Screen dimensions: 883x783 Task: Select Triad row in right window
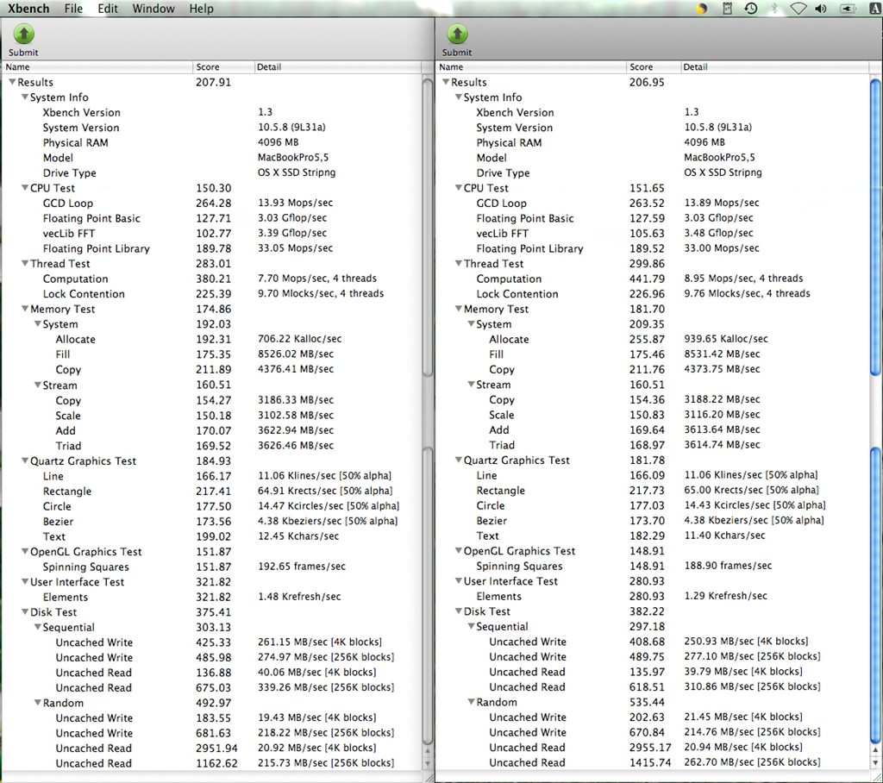654,445
